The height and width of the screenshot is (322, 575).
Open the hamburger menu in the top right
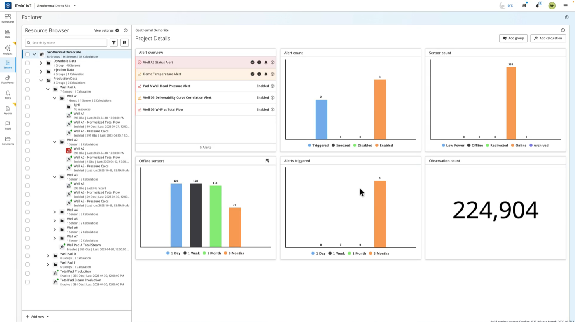pos(566,6)
